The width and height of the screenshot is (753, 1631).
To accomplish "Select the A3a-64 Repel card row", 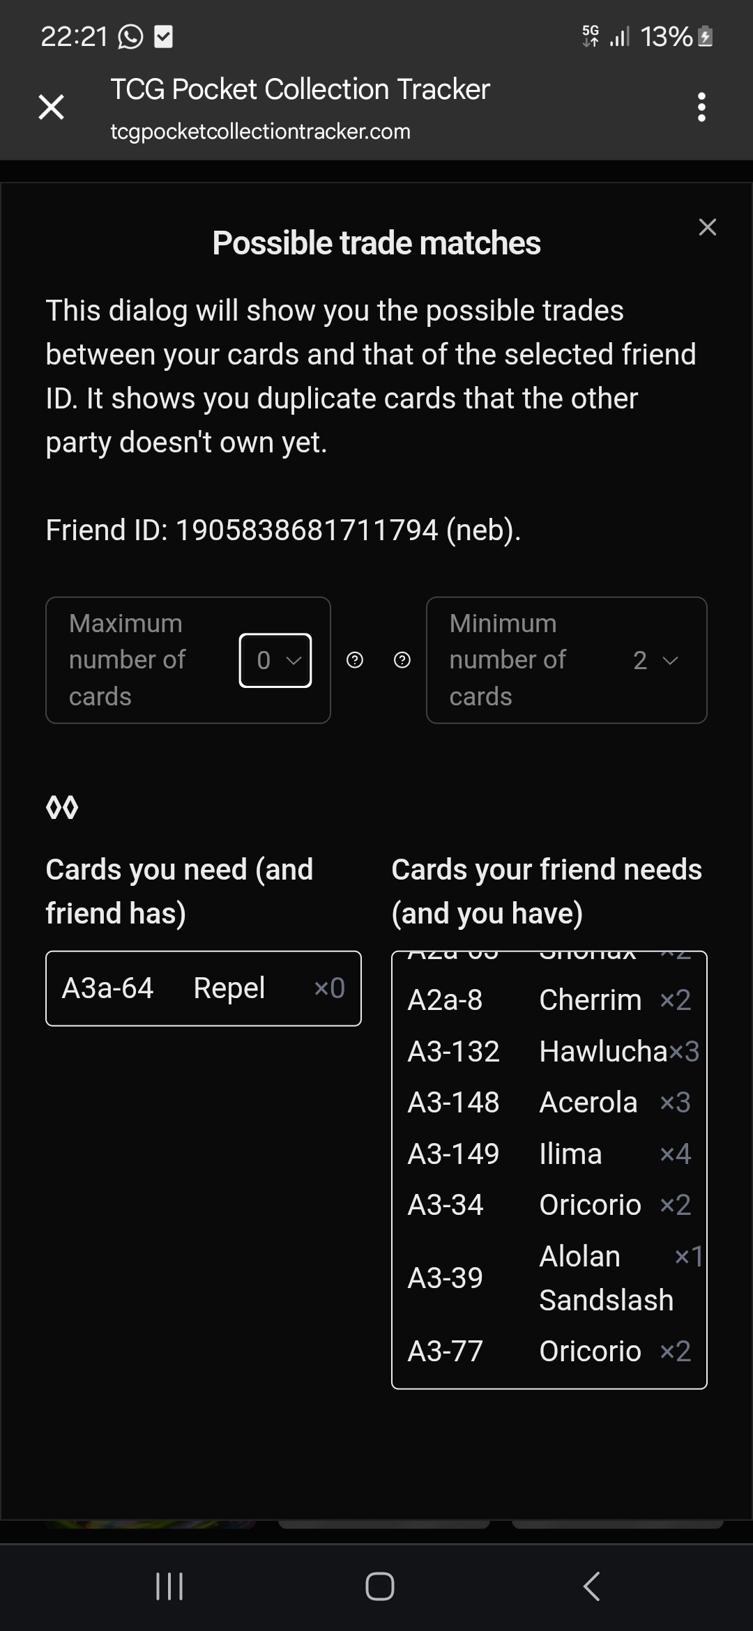I will coord(203,988).
